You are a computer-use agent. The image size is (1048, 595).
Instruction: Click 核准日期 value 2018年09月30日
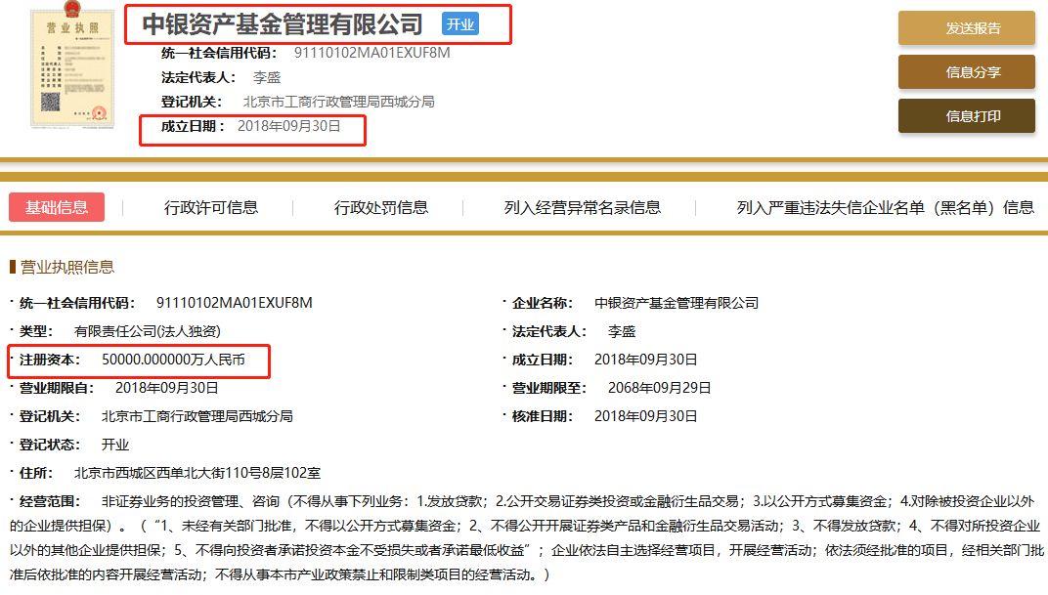coord(645,417)
